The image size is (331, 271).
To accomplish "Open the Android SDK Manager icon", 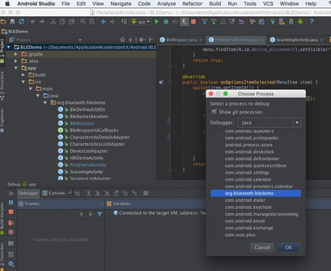I will coord(291,21).
